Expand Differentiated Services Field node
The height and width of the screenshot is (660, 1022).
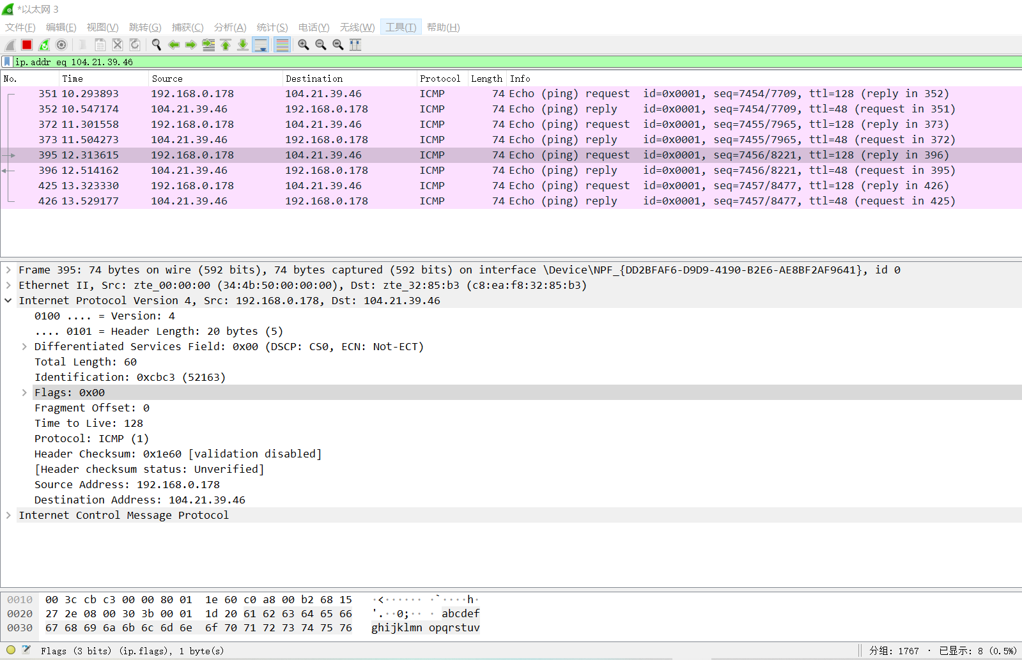[x=24, y=346]
